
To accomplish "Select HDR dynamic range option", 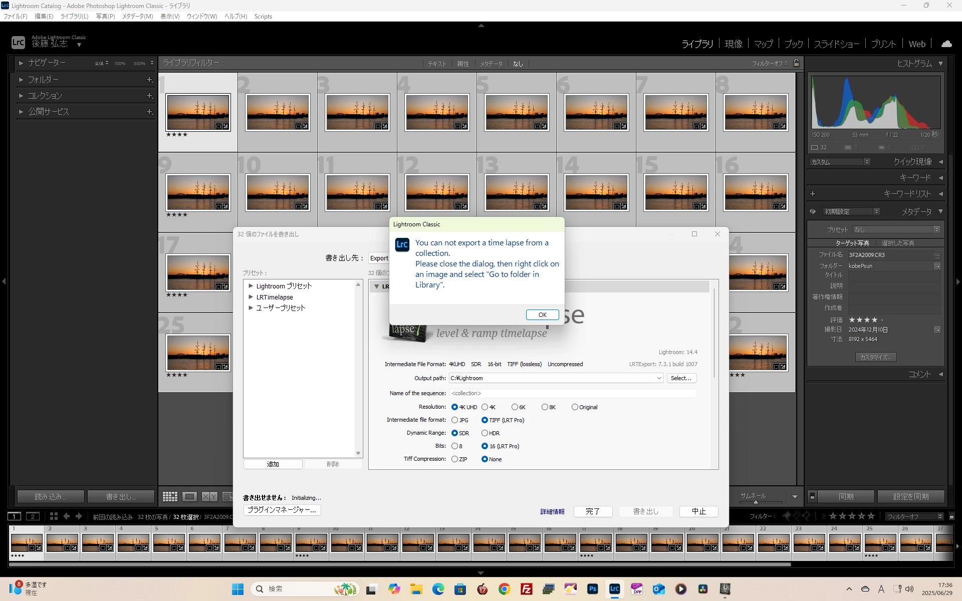I will pyautogui.click(x=485, y=433).
